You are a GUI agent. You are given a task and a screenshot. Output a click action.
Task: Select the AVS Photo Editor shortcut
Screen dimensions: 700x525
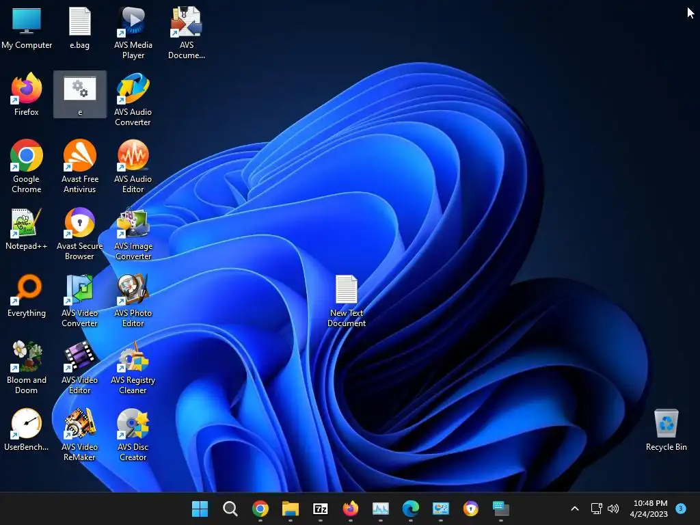133,301
